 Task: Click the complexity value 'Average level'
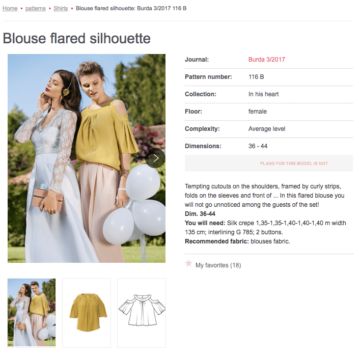tap(267, 129)
